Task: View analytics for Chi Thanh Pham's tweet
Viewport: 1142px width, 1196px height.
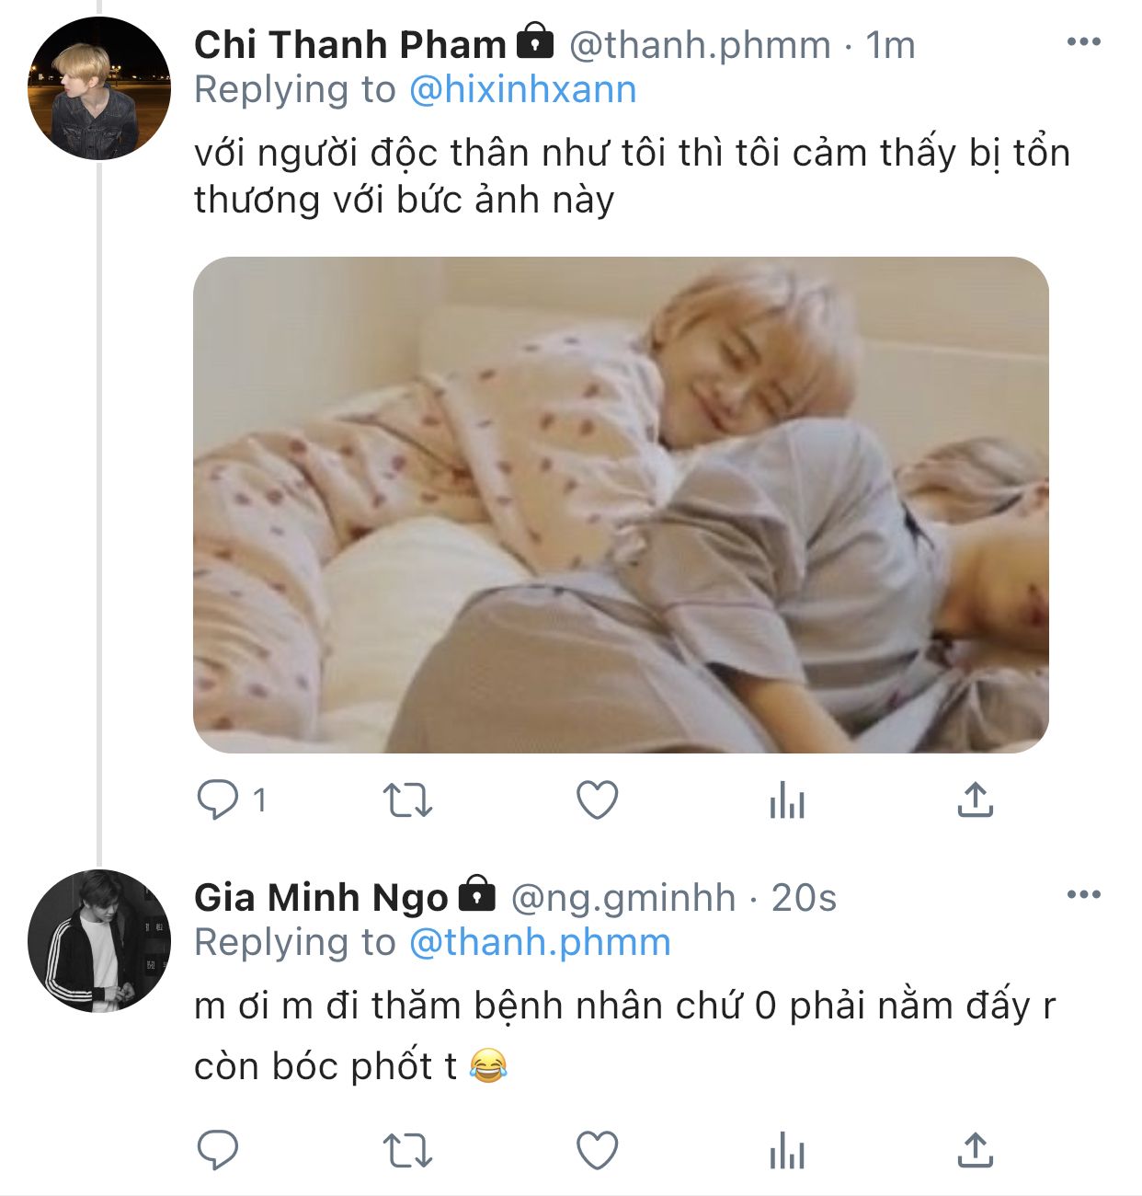Action: (786, 801)
